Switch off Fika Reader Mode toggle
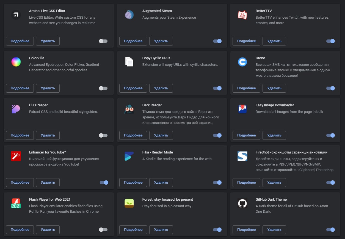The height and width of the screenshot is (239, 345). 217,183
